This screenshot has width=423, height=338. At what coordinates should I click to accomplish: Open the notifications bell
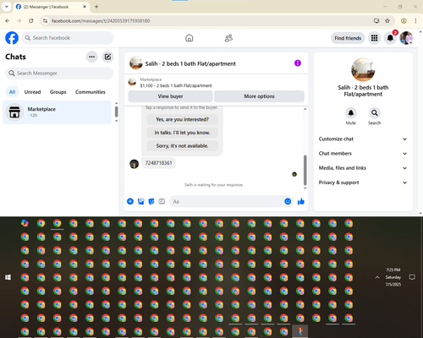[x=390, y=38]
